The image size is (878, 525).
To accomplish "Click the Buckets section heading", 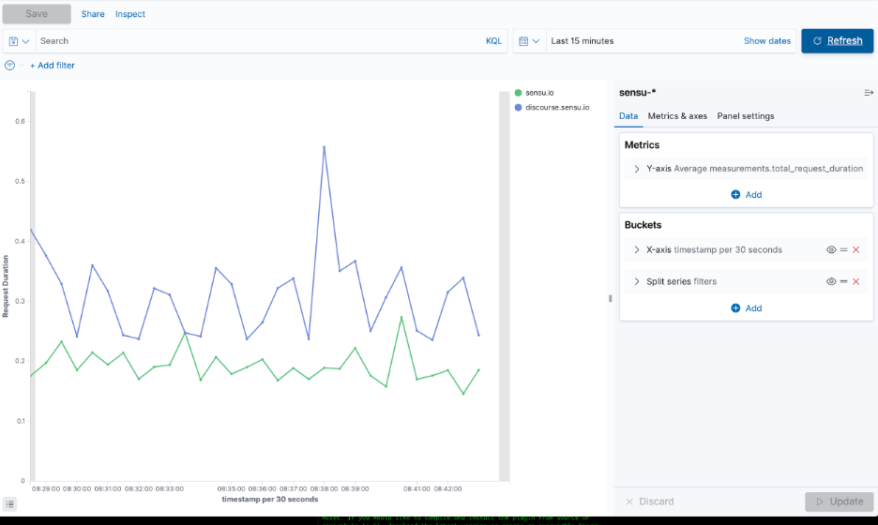I will [643, 225].
